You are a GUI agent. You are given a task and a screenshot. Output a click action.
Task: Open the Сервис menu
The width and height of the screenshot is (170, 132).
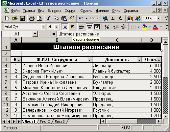tap(86, 11)
